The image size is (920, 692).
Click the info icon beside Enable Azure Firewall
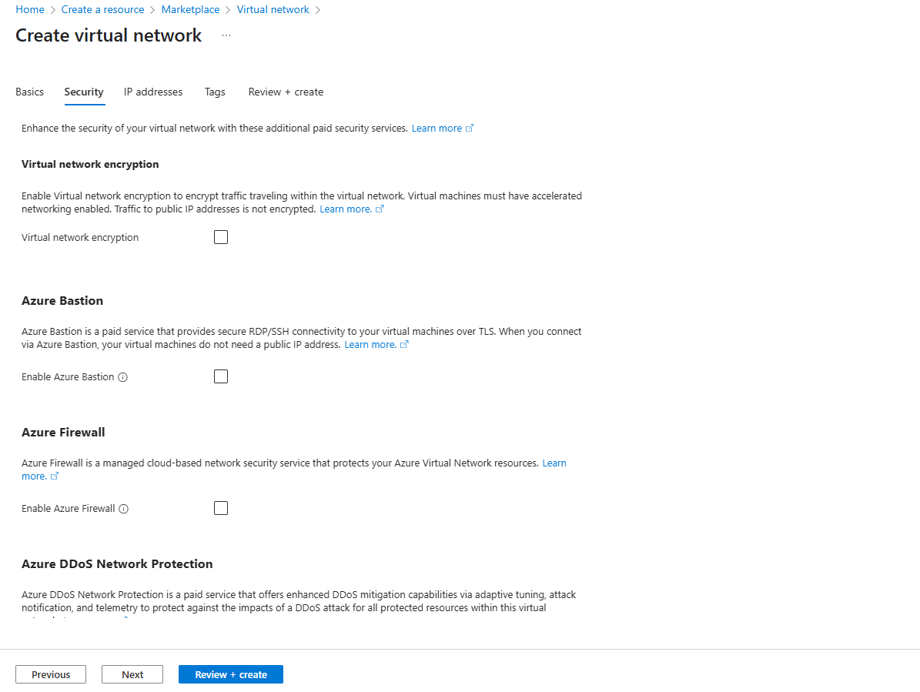[123, 509]
